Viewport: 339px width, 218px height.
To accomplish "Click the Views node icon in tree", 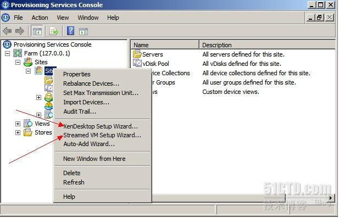I will point(28,124).
